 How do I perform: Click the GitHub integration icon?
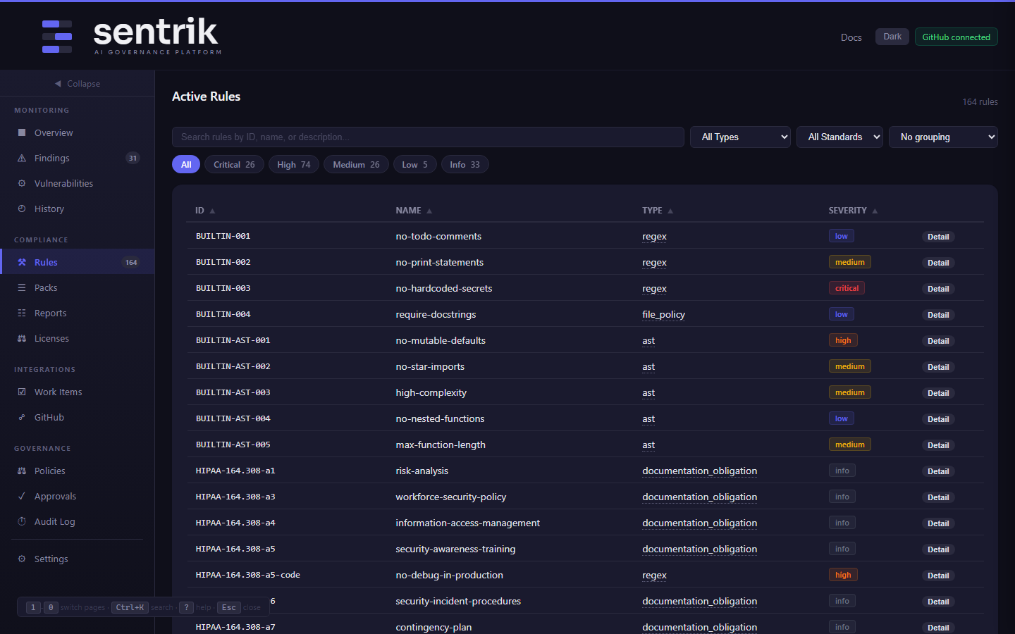tap(22, 417)
